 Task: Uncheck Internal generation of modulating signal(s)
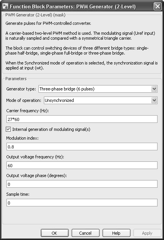click(x=8, y=129)
